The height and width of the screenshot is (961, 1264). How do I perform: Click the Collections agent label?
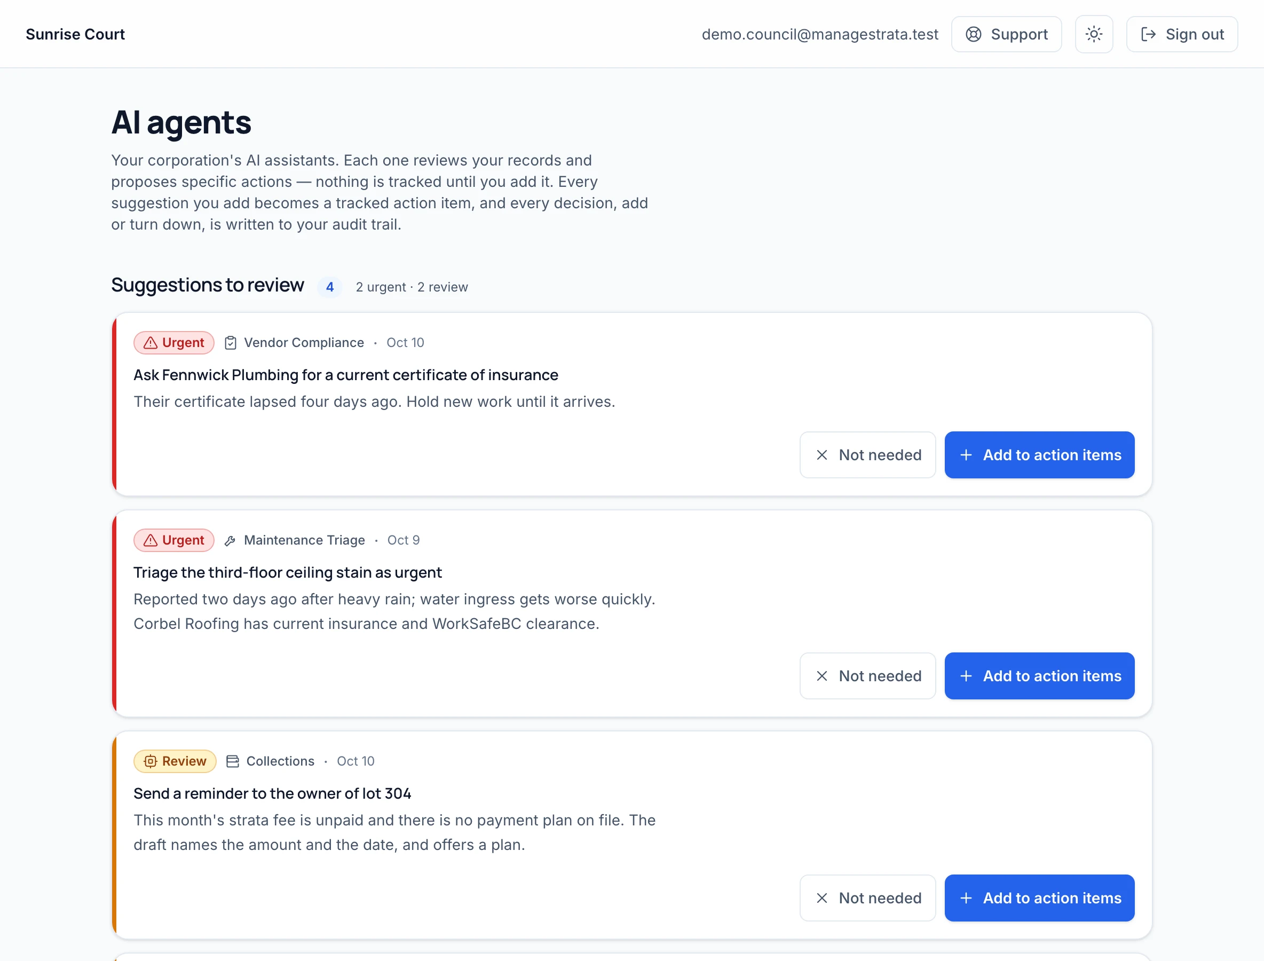point(280,761)
